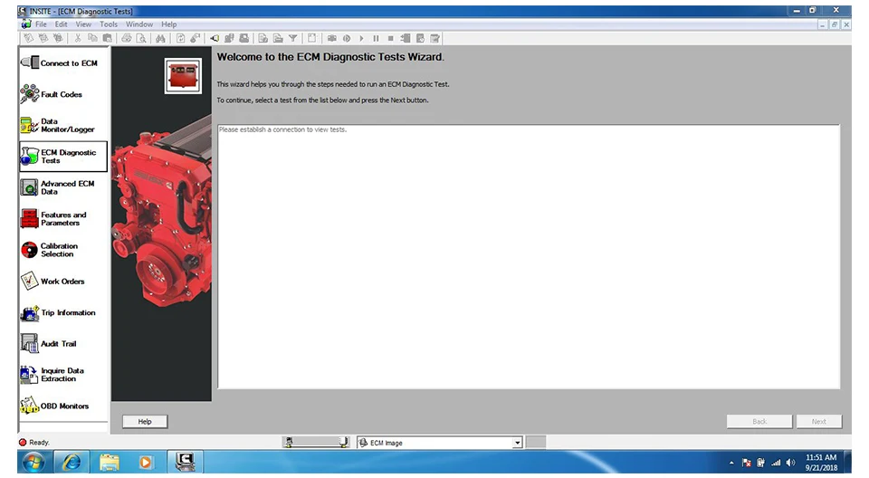This screenshot has width=869, height=478.
Task: Click the Refresh toolbar icon
Action: pyautogui.click(x=180, y=38)
